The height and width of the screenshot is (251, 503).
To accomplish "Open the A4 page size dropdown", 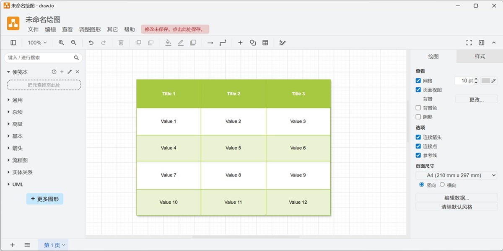I will 456,175.
